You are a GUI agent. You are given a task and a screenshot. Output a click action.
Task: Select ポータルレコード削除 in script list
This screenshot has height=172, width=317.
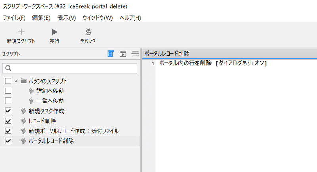pos(51,141)
